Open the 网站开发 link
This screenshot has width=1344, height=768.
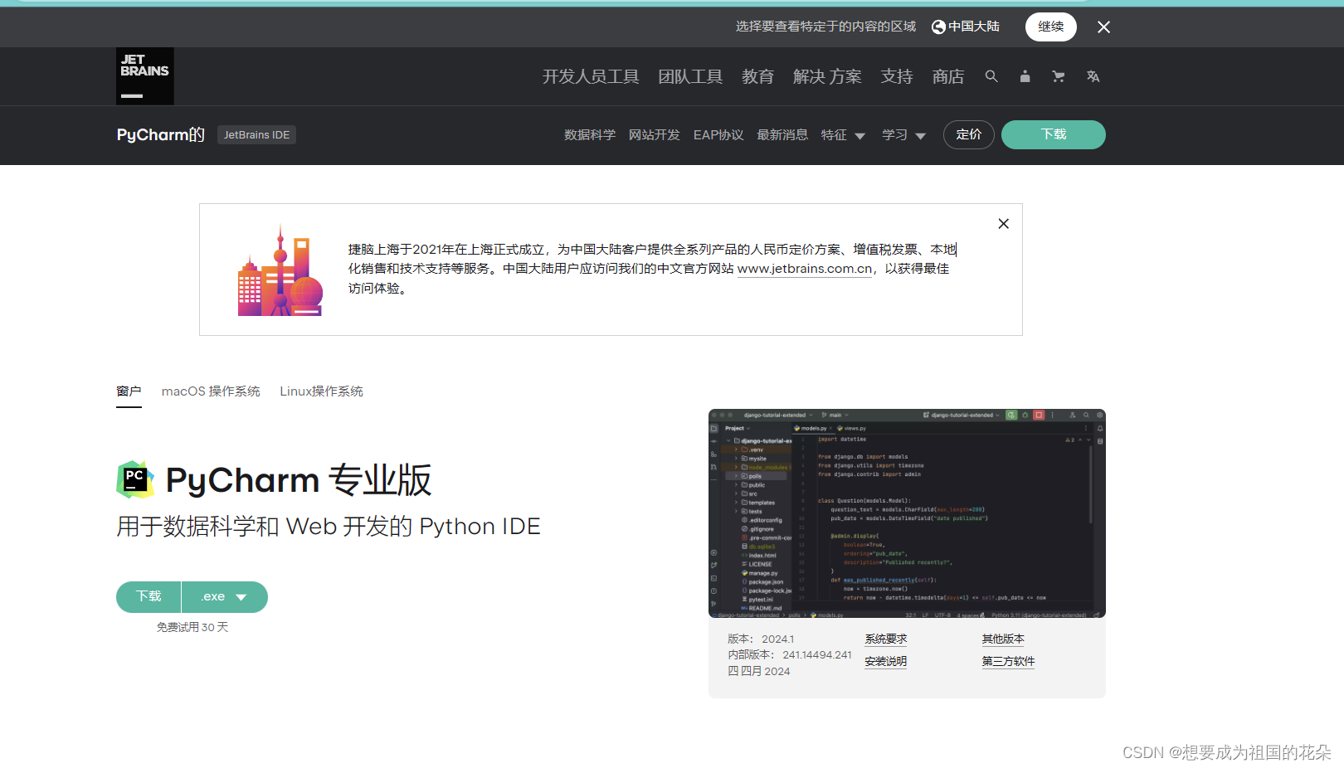coord(655,134)
